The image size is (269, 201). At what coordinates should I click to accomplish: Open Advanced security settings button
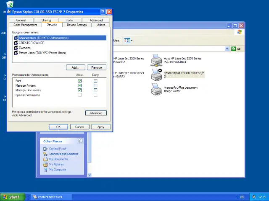click(96, 113)
